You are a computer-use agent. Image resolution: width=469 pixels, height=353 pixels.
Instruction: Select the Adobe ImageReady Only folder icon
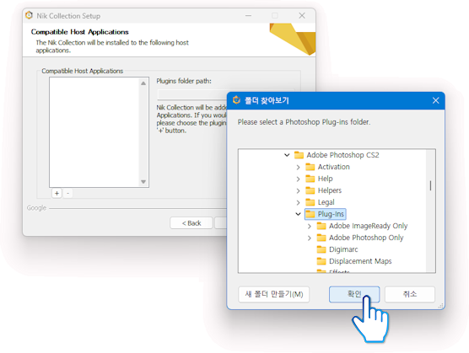(x=321, y=226)
